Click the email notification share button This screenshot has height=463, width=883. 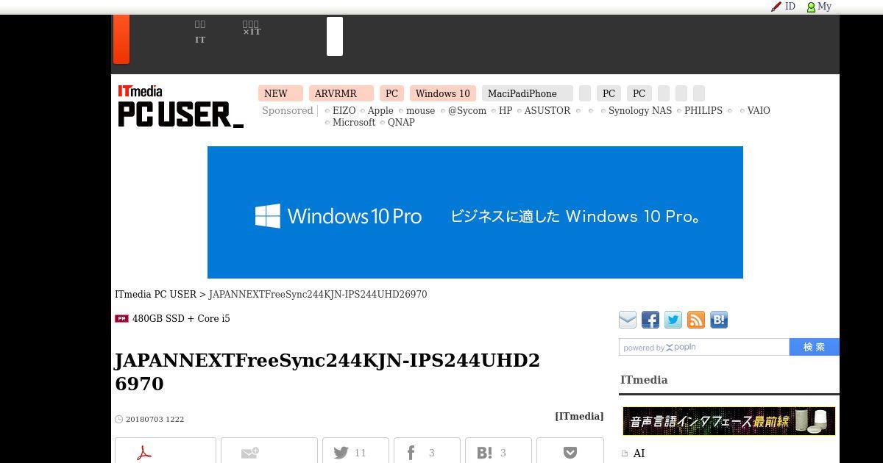269,451
